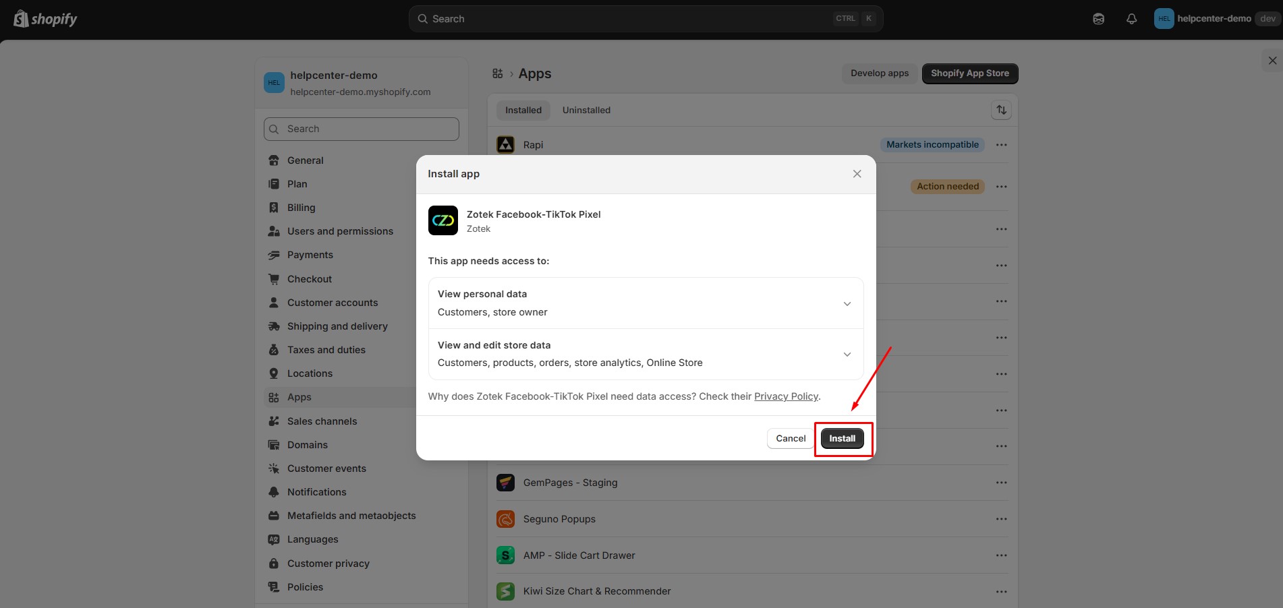Switch to the Installed tab

coord(522,110)
